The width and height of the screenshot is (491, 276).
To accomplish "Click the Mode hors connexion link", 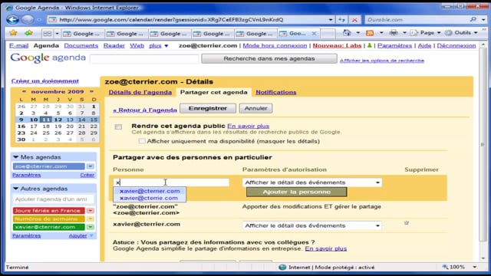I will [x=275, y=46].
